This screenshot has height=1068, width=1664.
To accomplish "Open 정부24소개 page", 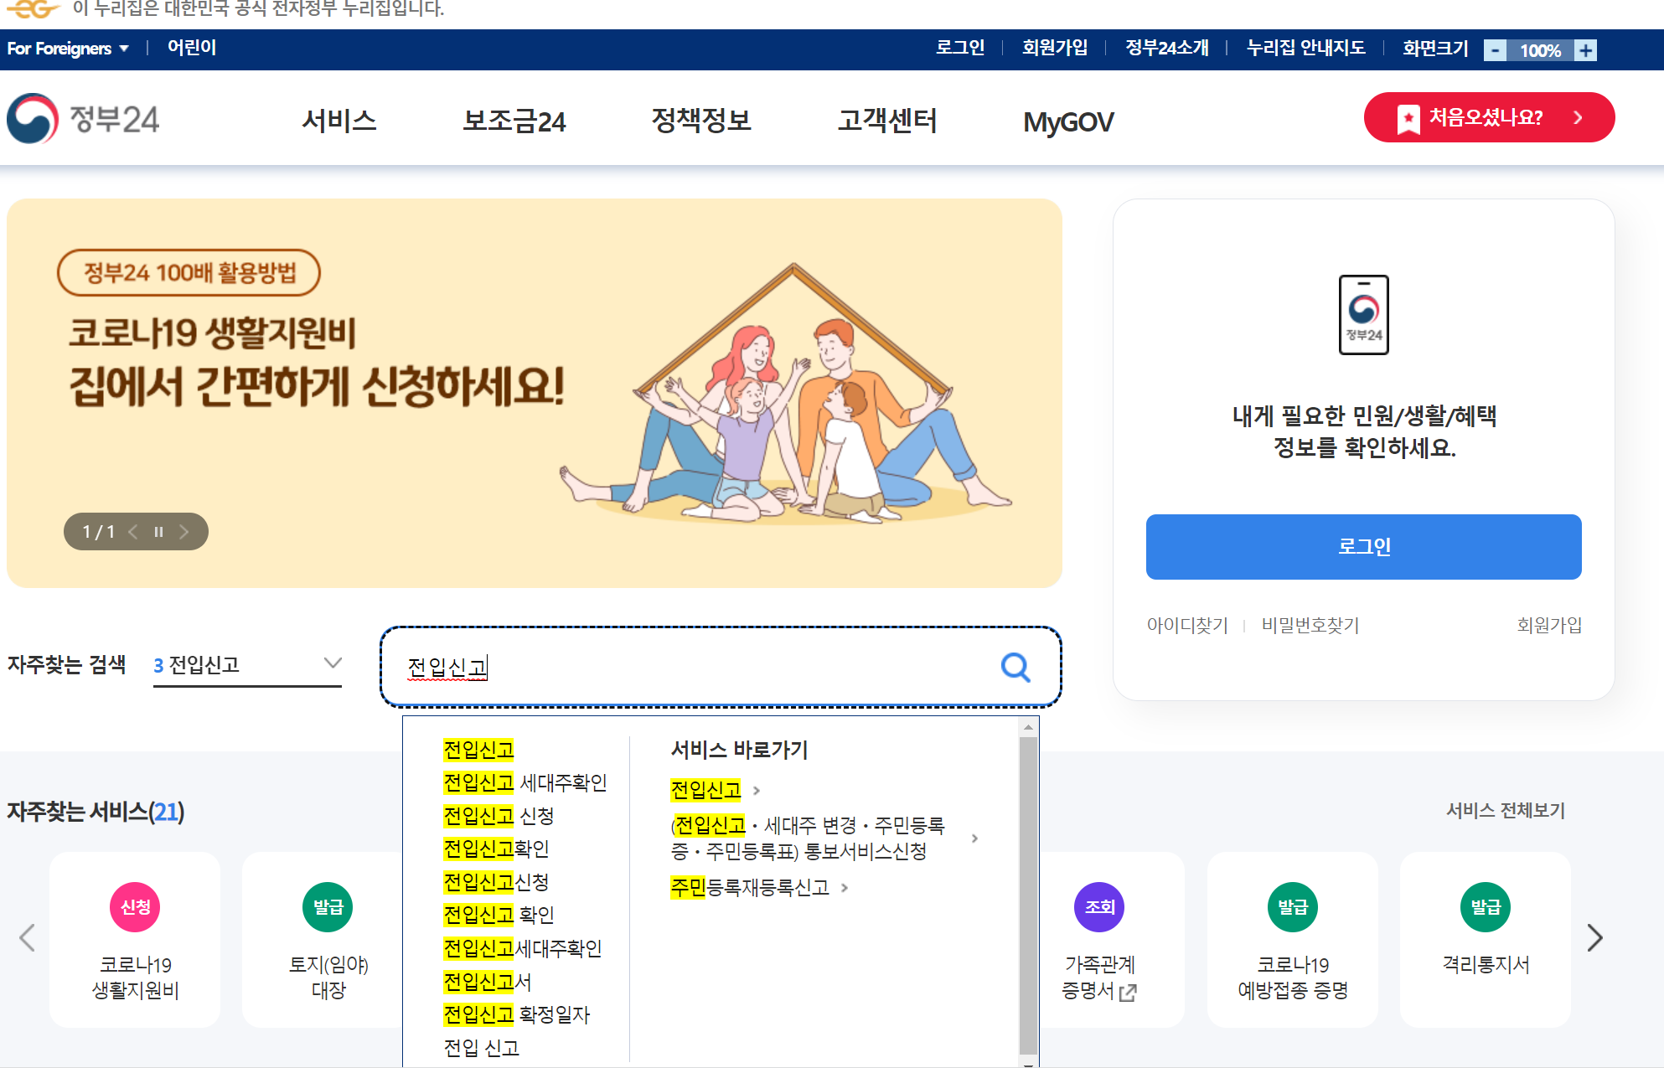I will 1167,48.
